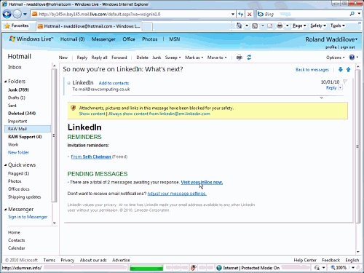Open Favorites with the star icon

coord(7,25)
